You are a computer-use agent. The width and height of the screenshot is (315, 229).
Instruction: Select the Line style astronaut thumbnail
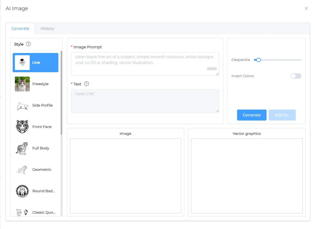click(x=22, y=63)
